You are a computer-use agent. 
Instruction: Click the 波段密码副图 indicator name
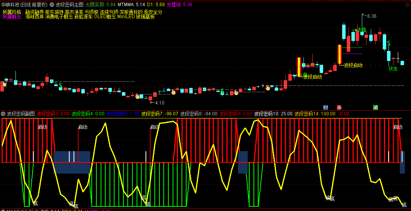point(21,113)
